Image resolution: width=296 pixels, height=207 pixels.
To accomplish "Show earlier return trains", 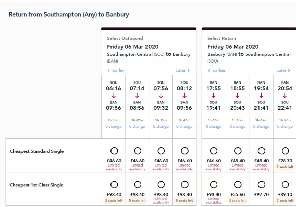I will (217, 70).
